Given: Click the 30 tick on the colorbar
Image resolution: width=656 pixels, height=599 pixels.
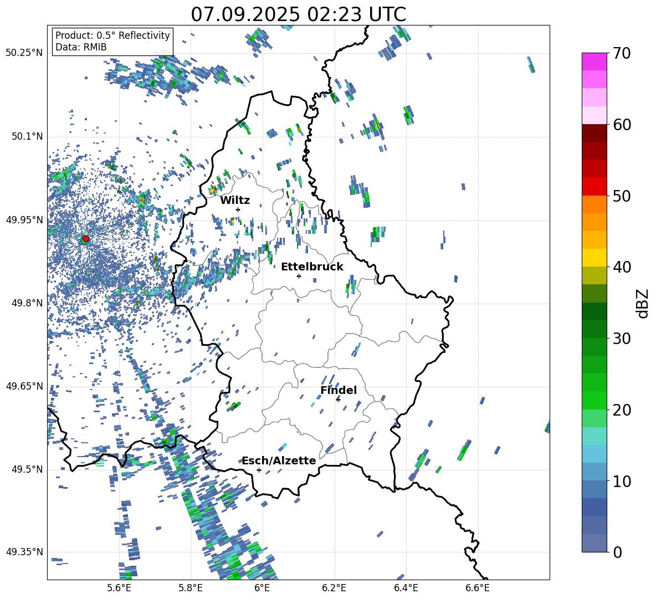Looking at the screenshot, I should point(621,339).
